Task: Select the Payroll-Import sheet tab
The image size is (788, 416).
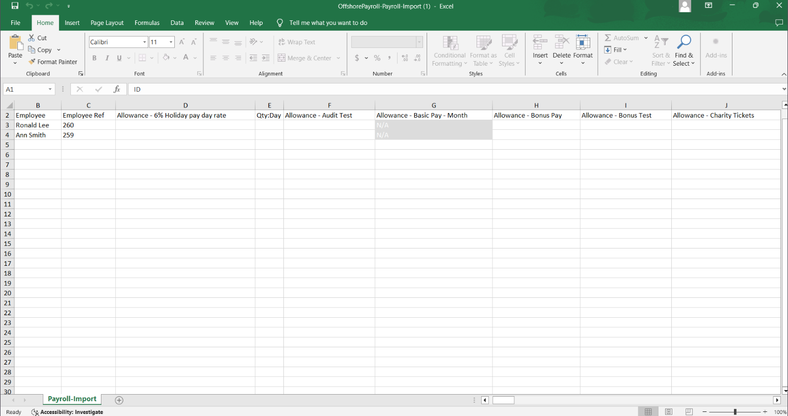Action: (x=72, y=399)
